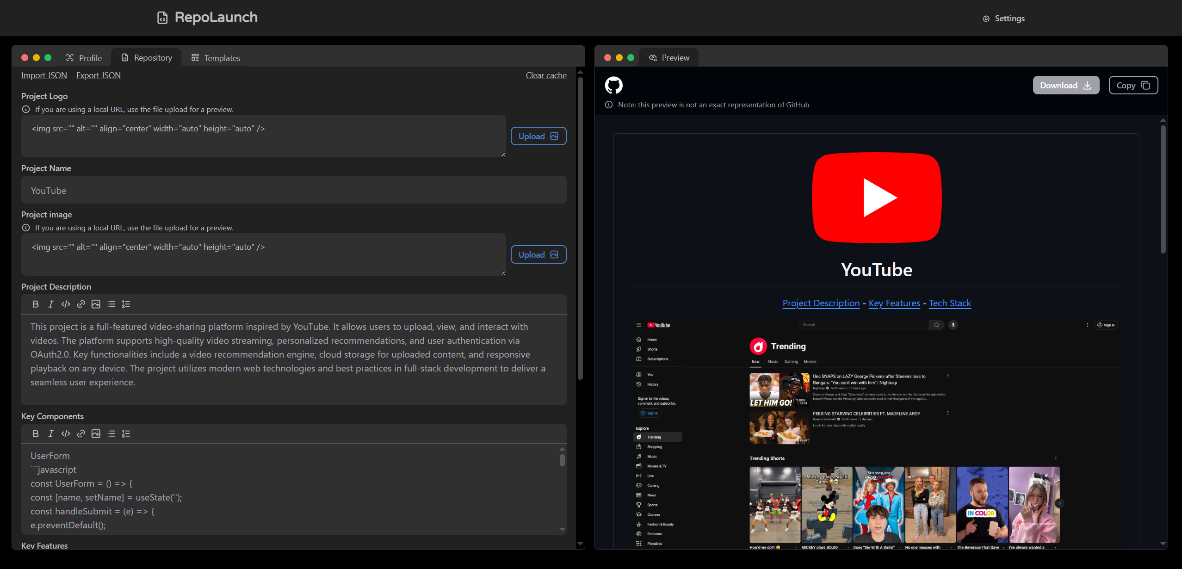Add numbered list in Key Components toolbar
Image resolution: width=1182 pixels, height=569 pixels.
pos(126,433)
